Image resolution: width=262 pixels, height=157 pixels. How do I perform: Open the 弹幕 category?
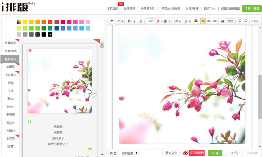tap(10, 147)
